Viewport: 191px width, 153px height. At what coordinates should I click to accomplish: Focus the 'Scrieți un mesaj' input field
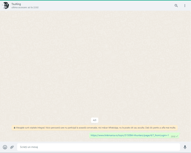point(99,147)
